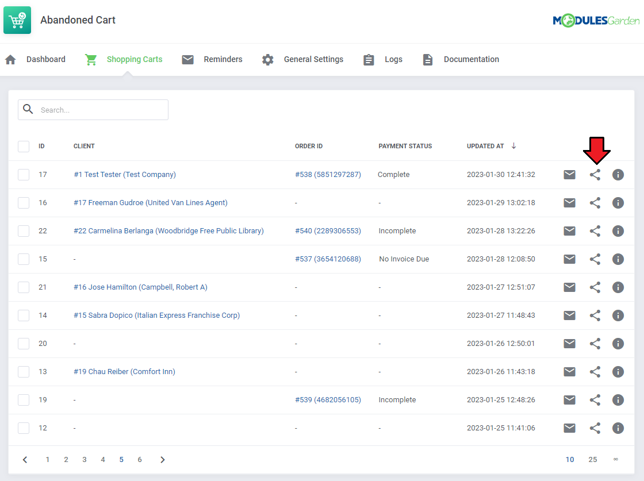This screenshot has height=481, width=644.
Task: Click the Abandoned Cart logo icon
Action: [17, 20]
